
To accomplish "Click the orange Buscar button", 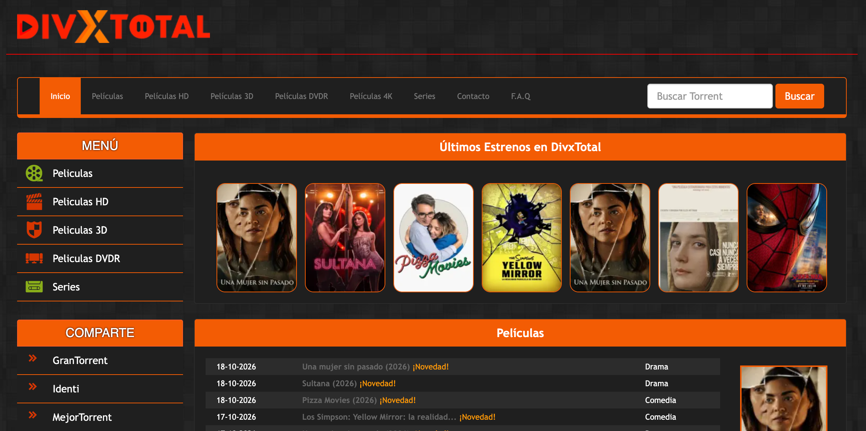I will point(799,96).
